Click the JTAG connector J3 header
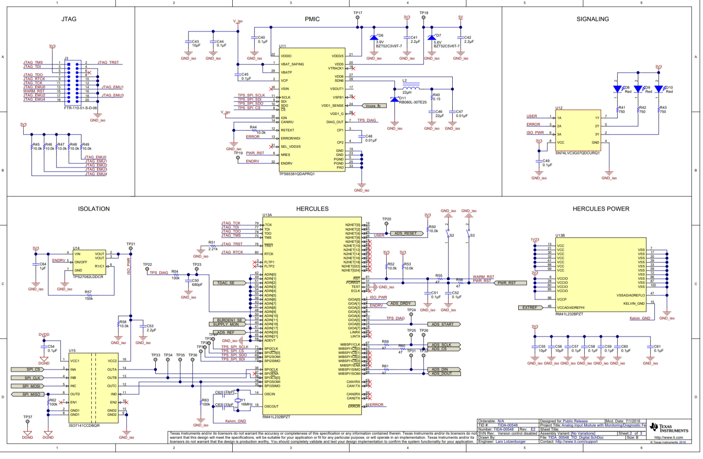This screenshot has width=703, height=459. (x=77, y=83)
